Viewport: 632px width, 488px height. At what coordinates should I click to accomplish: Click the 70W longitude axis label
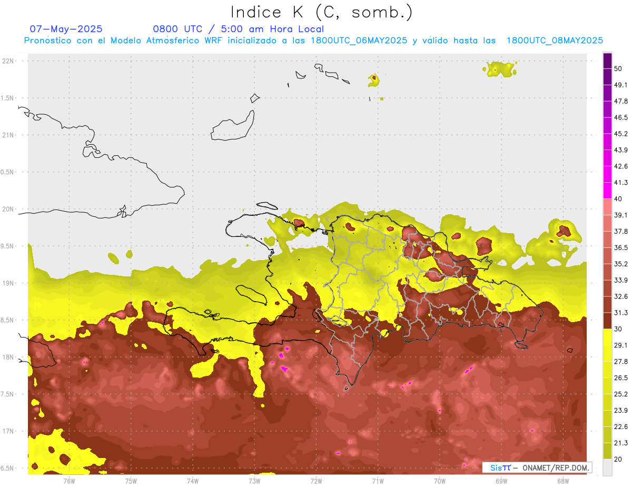coord(440,481)
